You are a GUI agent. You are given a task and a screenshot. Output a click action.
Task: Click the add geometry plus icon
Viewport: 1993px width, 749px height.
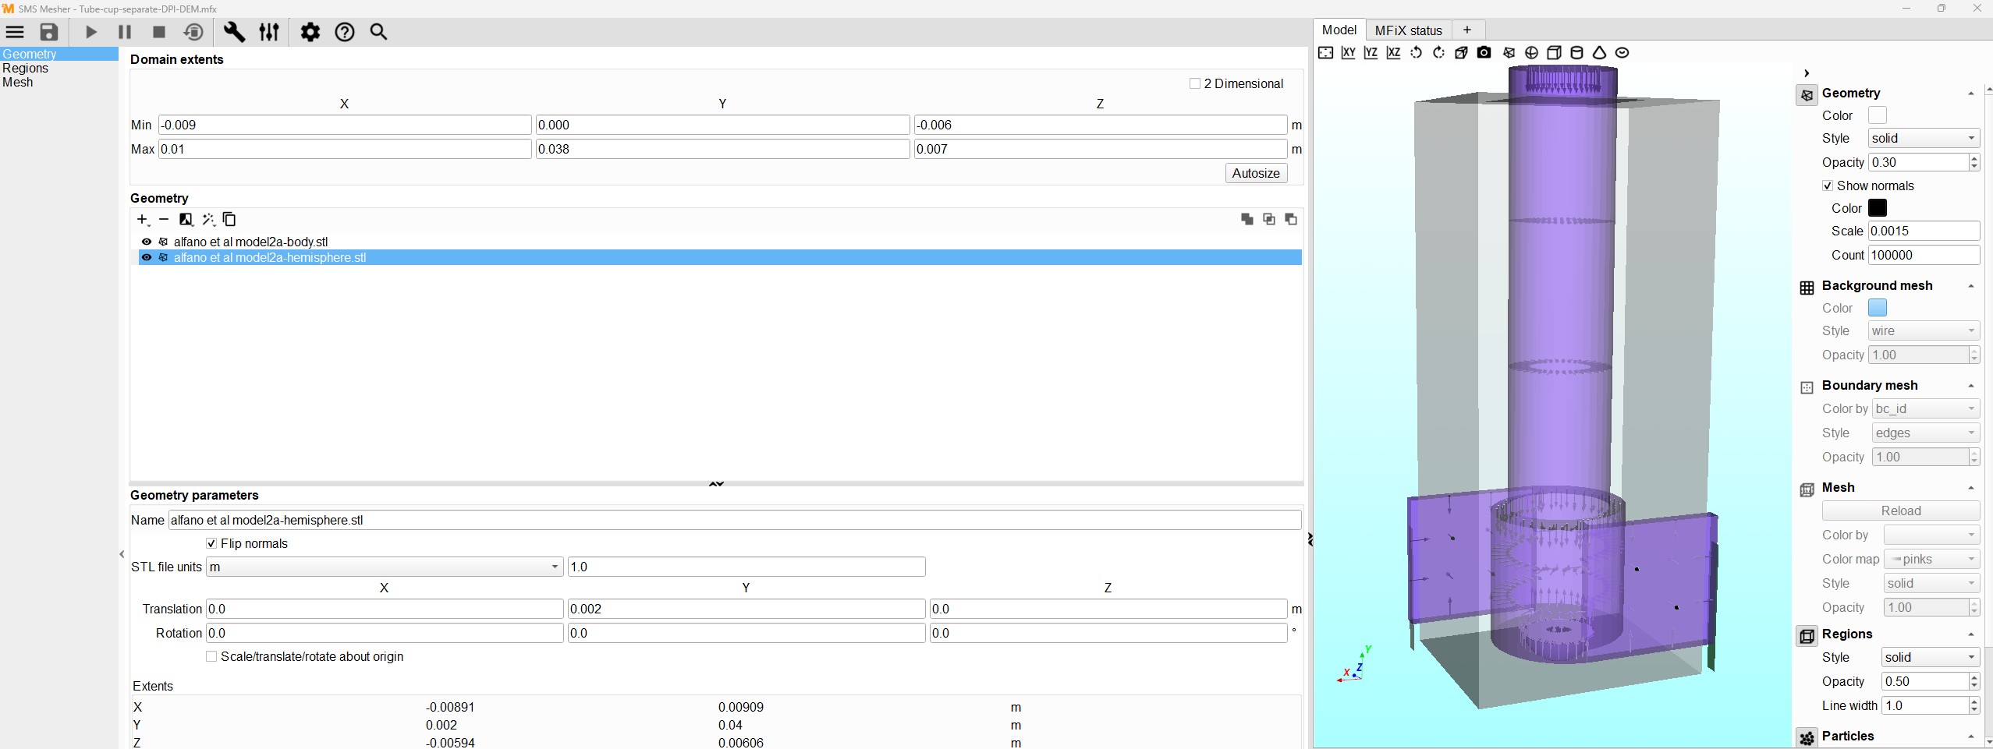[142, 220]
